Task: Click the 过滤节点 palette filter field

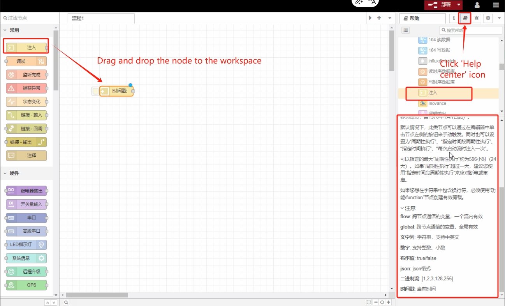Action: point(29,18)
